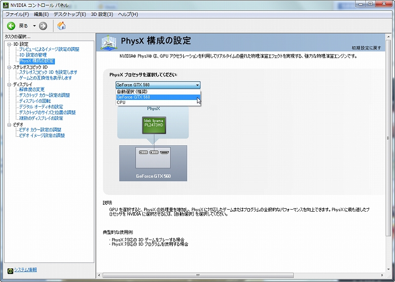The height and width of the screenshot is (282, 395).
Task: Click the NVIDIA title bar icon
Action: (6, 5)
